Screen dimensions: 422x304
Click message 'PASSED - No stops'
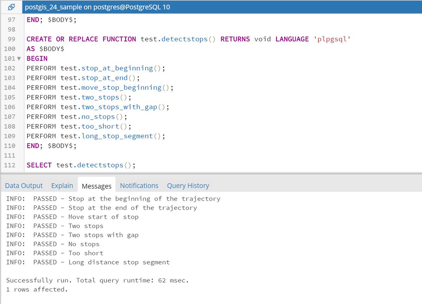coord(66,244)
